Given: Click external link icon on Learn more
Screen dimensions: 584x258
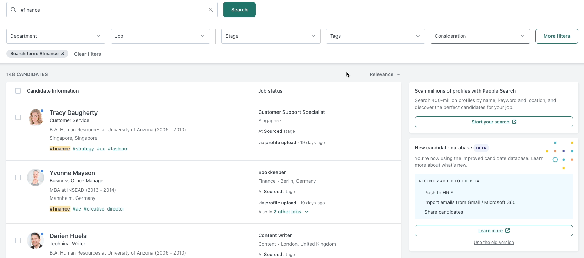Looking at the screenshot, I should (507, 230).
